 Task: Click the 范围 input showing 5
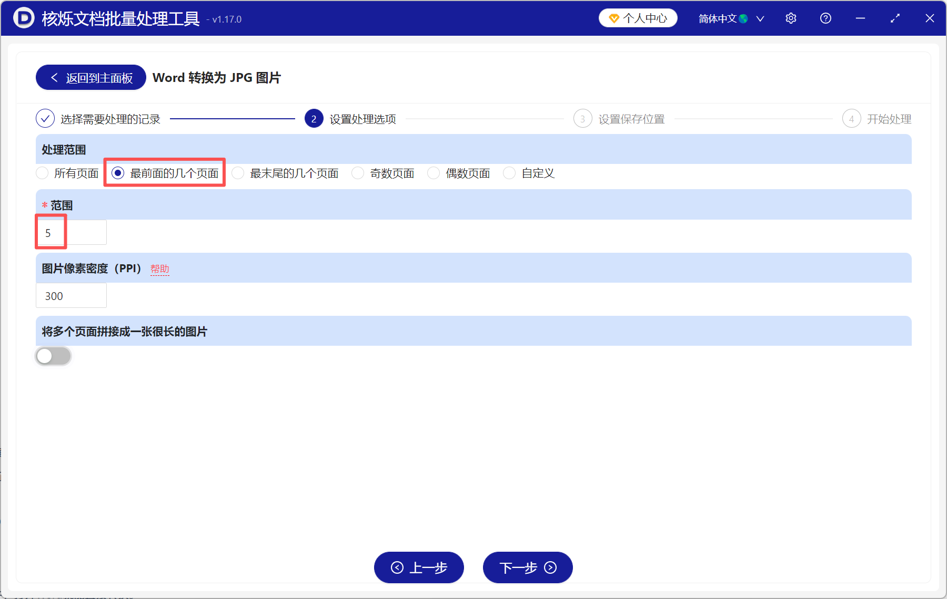(x=71, y=232)
